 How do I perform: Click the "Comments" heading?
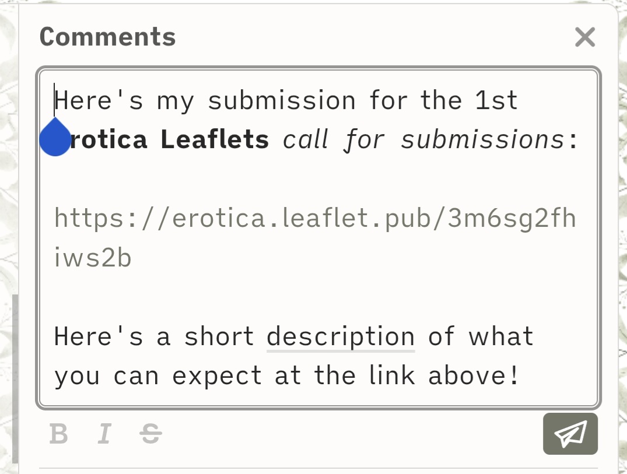pyautogui.click(x=107, y=37)
